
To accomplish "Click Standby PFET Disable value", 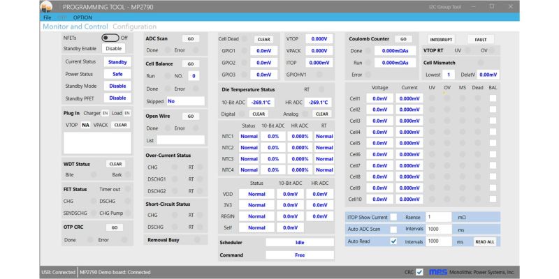I will [117, 98].
